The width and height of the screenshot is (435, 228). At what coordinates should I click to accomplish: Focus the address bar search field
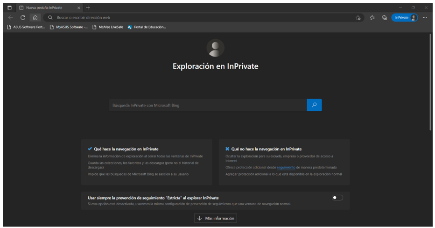(x=204, y=17)
